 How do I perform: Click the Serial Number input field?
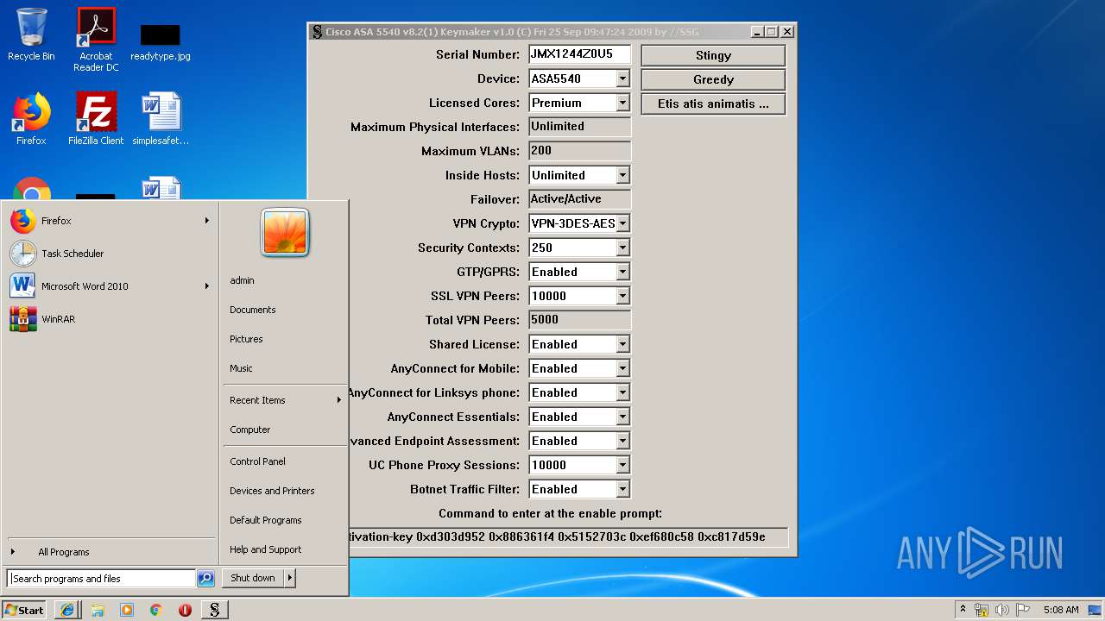[579, 54]
